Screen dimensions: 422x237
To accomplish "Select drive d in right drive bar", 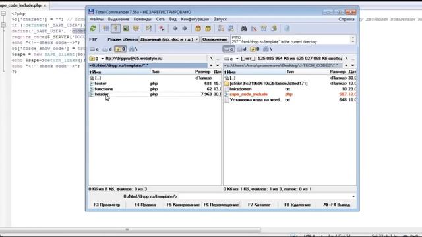I will click(242, 49).
